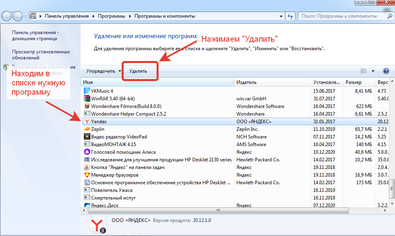Screen dimensions: 395x236
Task: Click the Кнопка "Яндекс" program icon
Action: pyautogui.click(x=87, y=167)
